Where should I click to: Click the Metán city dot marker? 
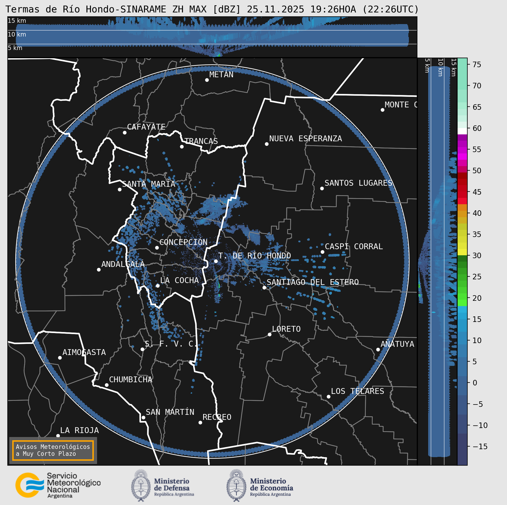point(207,80)
